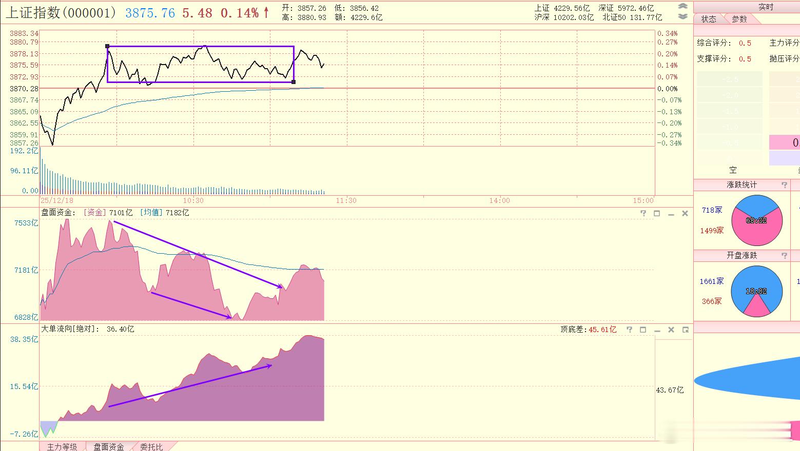This screenshot has height=451, width=800.
Task: Click the 上证指数(000001) title
Action: pos(61,13)
